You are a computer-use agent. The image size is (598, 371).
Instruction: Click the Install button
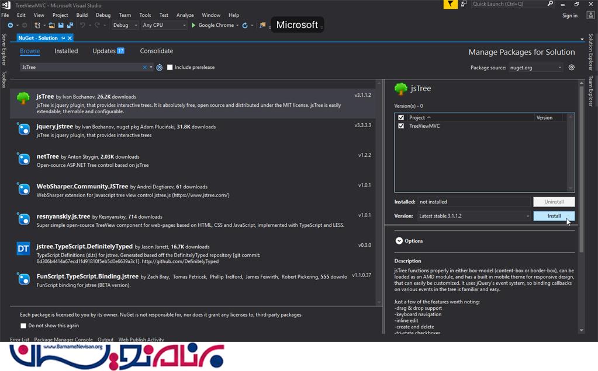pyautogui.click(x=554, y=216)
